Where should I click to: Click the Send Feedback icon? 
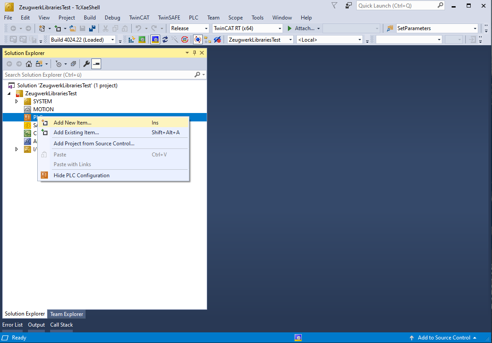[349, 5]
